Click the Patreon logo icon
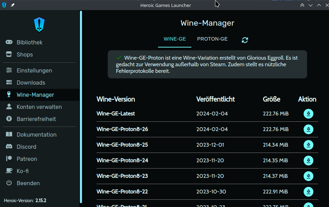Image resolution: width=329 pixels, height=207 pixels. tap(9, 158)
